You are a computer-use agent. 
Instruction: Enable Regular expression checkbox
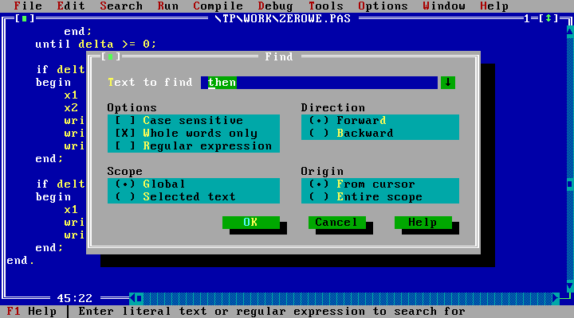point(125,146)
